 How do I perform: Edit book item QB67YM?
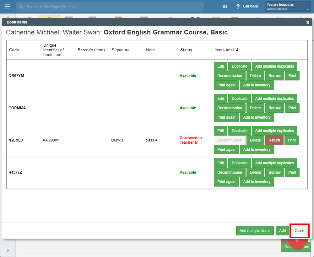pos(221,66)
